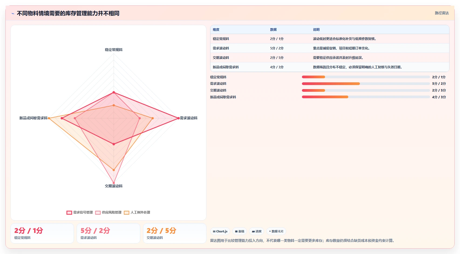Click the table value 2分 / 5分
Image resolution: width=460 pixels, height=254 pixels.
tap(277, 58)
